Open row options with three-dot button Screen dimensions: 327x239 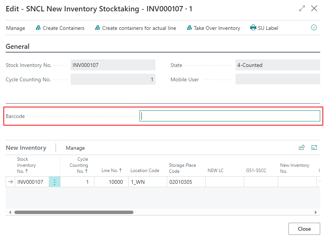tap(54, 182)
